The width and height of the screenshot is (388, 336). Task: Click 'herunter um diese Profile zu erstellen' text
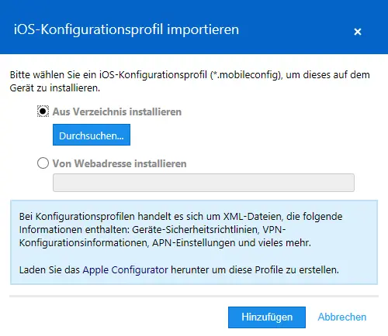click(x=255, y=270)
